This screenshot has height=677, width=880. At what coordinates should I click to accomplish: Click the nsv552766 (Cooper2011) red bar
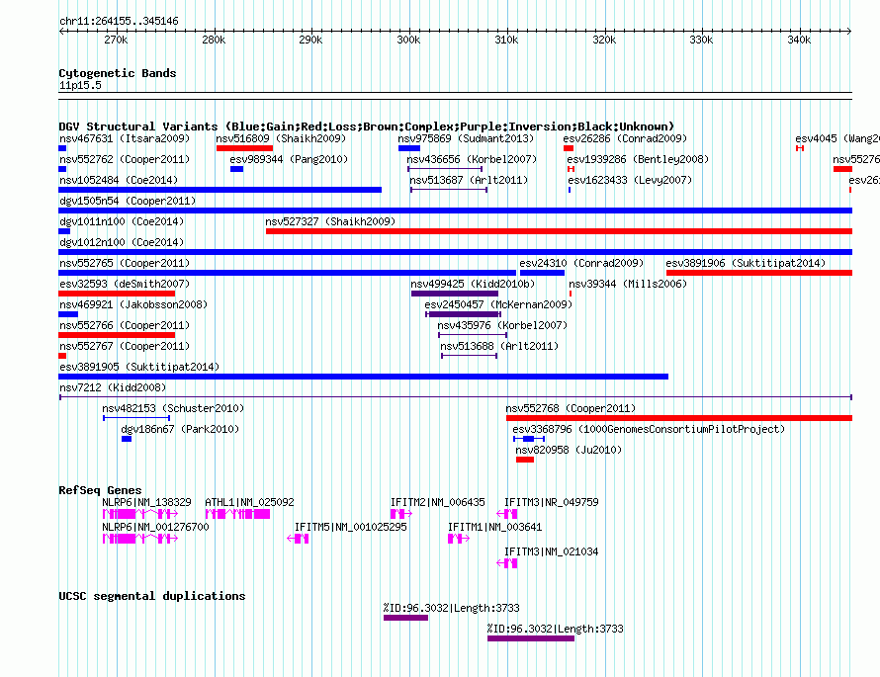click(x=117, y=335)
